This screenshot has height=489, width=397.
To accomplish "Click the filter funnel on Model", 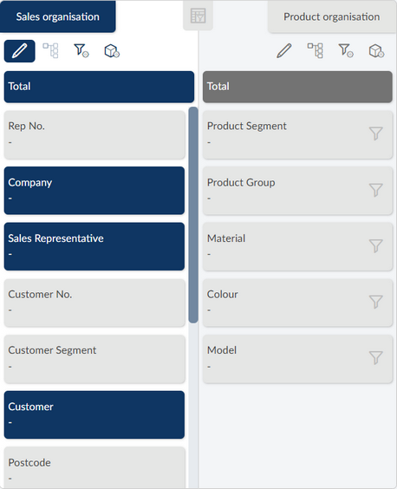I will click(x=376, y=358).
